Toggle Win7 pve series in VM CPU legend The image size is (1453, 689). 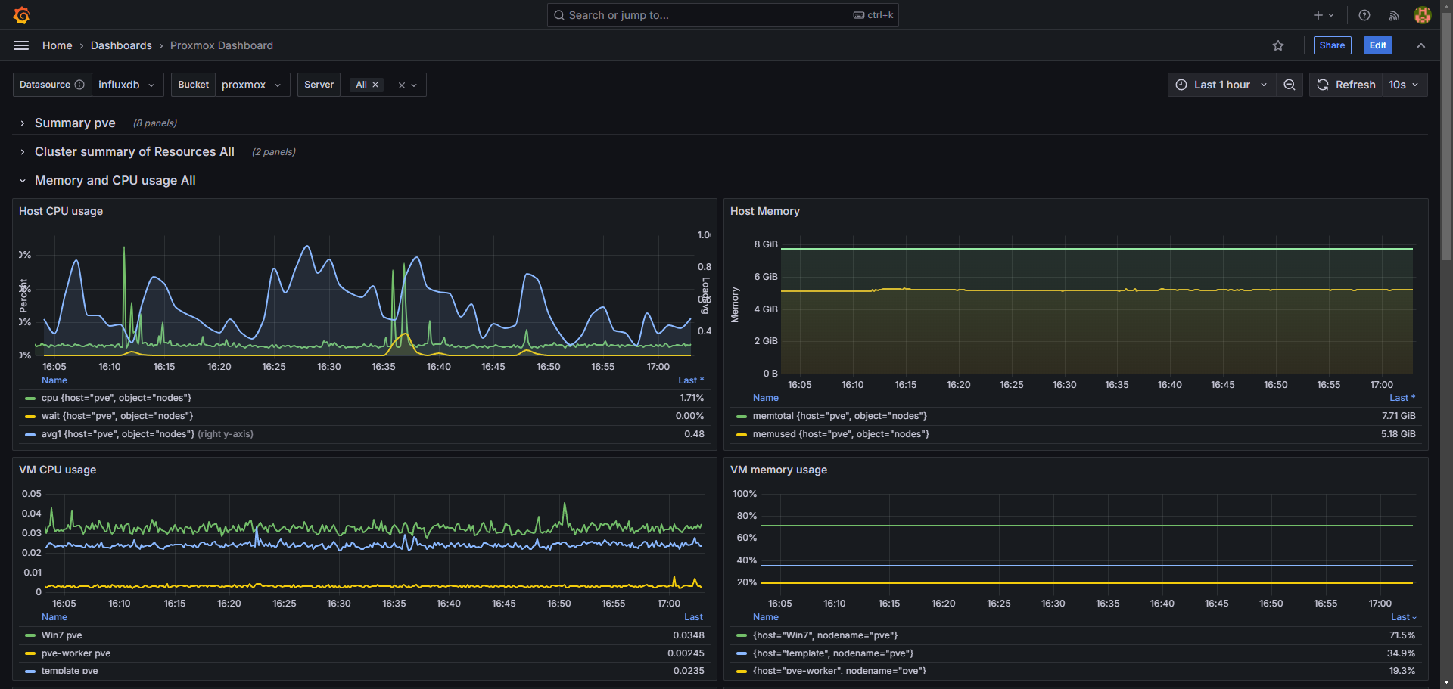pos(61,635)
